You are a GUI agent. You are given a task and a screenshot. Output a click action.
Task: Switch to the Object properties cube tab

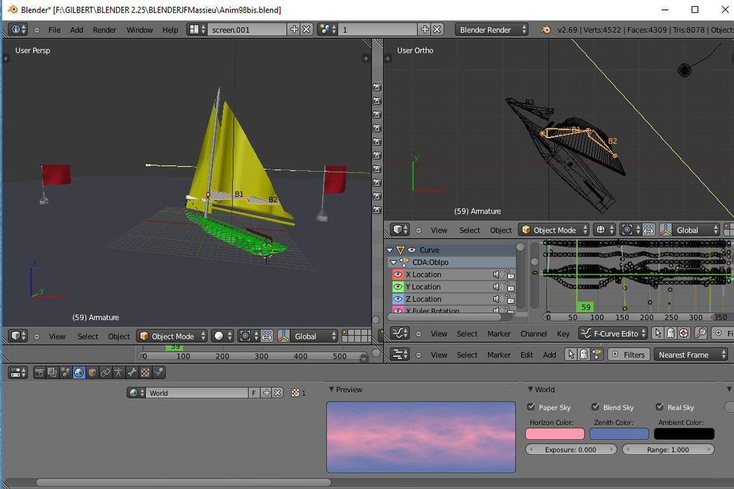pyautogui.click(x=92, y=372)
